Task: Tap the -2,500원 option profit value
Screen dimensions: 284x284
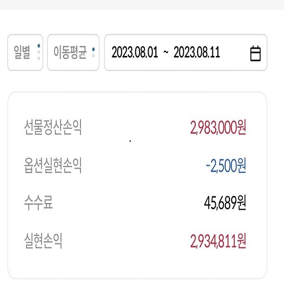Action: pos(226,166)
